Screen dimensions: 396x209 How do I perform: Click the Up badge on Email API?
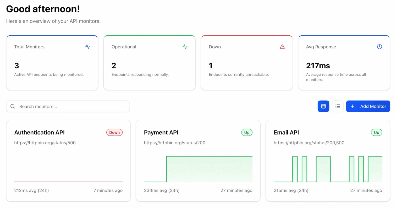[x=376, y=132]
